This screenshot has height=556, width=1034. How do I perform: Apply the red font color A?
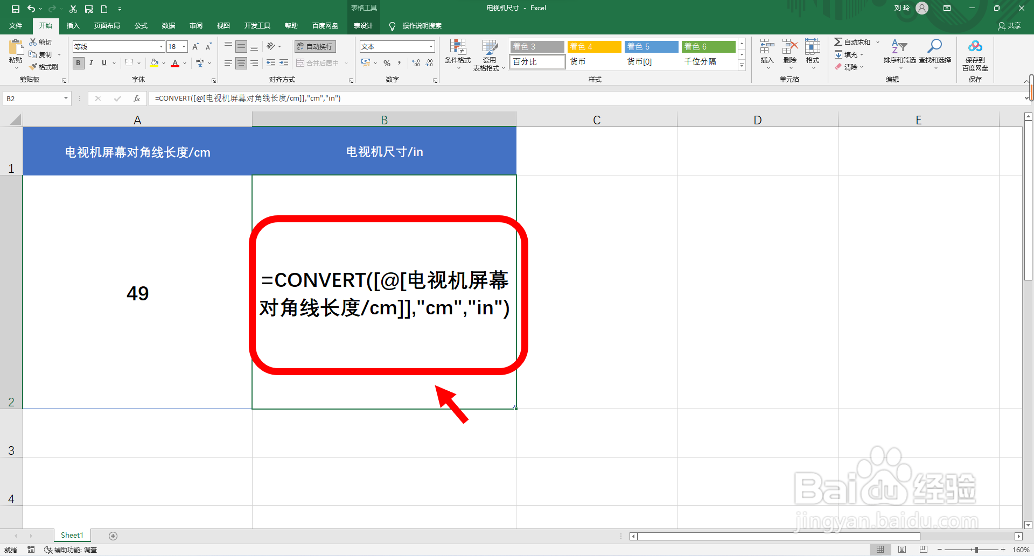[175, 63]
